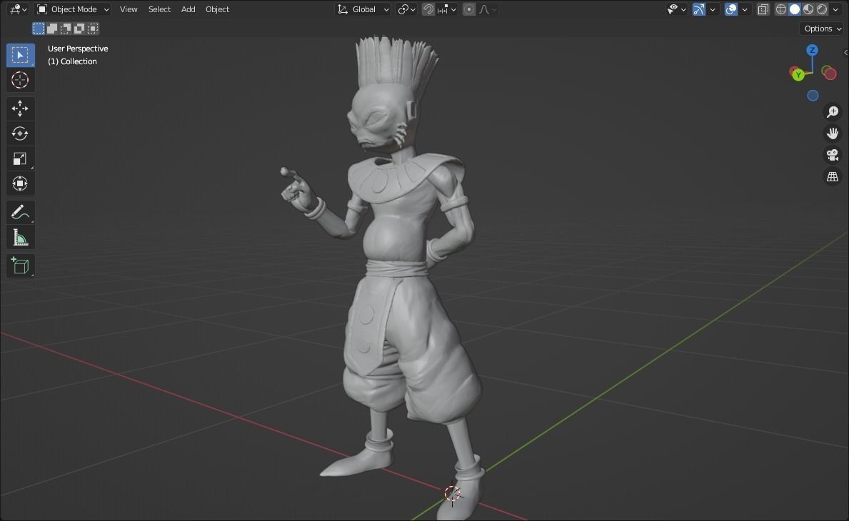Choose the Measure ruler tool
Image resolution: width=849 pixels, height=521 pixels.
tap(20, 238)
